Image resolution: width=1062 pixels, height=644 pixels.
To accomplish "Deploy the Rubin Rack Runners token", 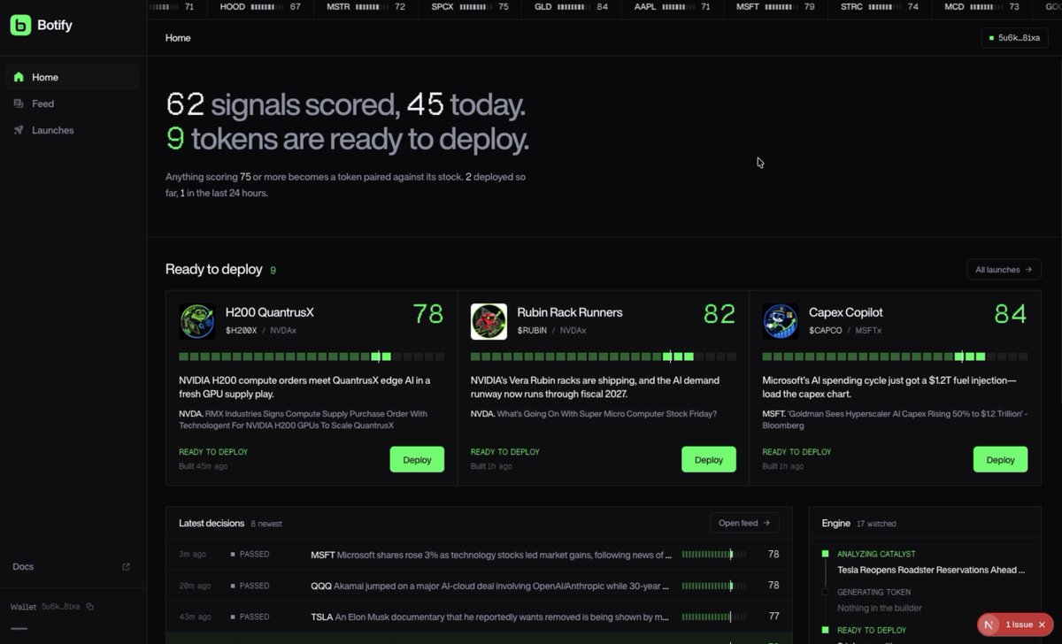I will click(709, 459).
